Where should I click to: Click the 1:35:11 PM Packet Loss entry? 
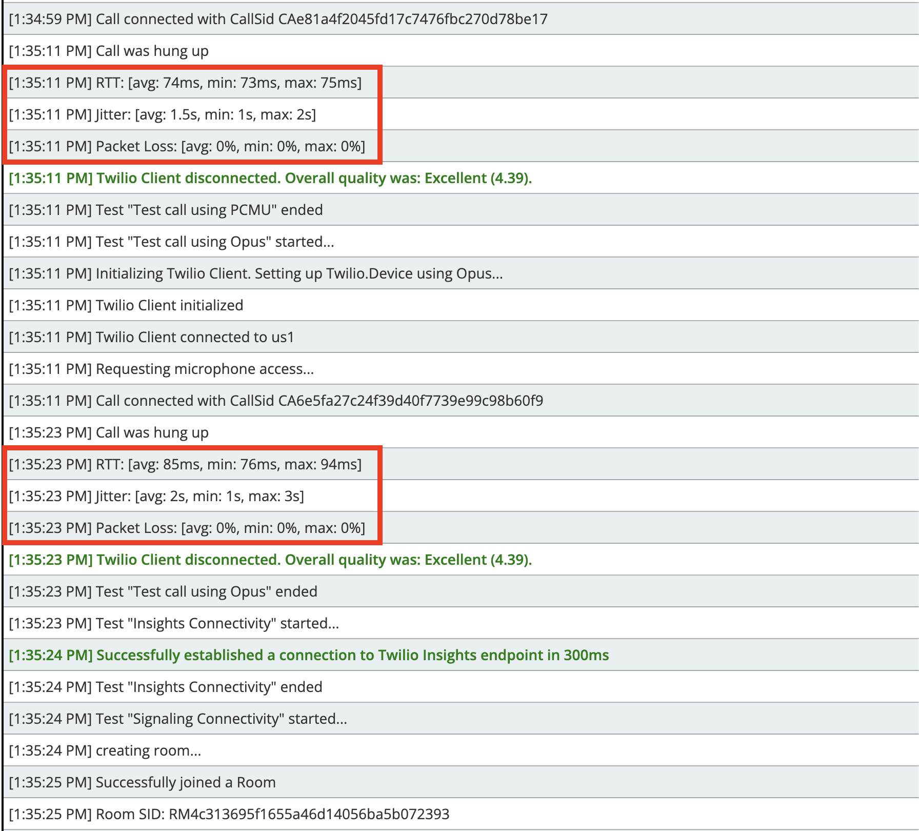pyautogui.click(x=187, y=146)
